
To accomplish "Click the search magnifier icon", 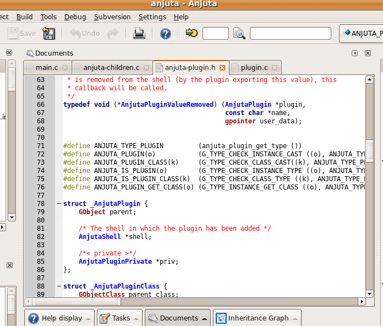I will pyautogui.click(x=239, y=34).
